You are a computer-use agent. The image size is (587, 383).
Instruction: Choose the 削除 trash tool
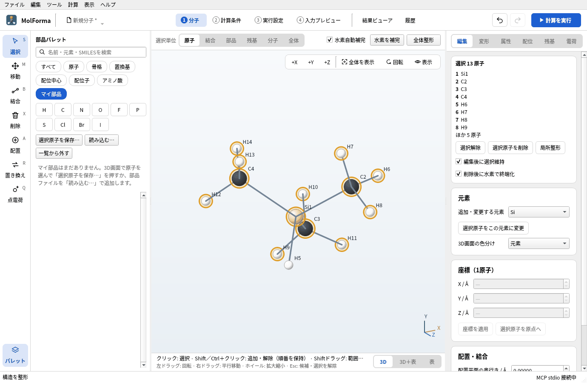[x=15, y=120]
